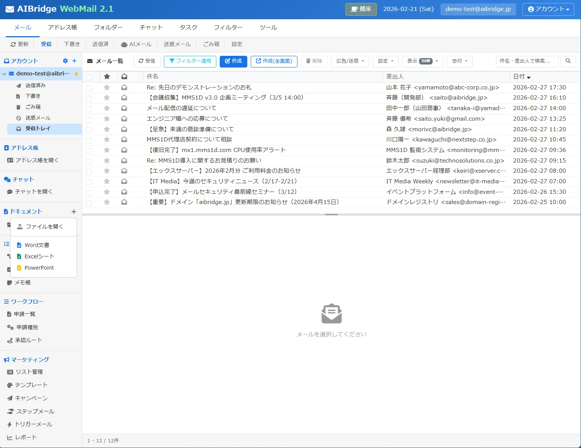Open the 表示 50件 dropdown
581x448 pixels.
(422, 61)
